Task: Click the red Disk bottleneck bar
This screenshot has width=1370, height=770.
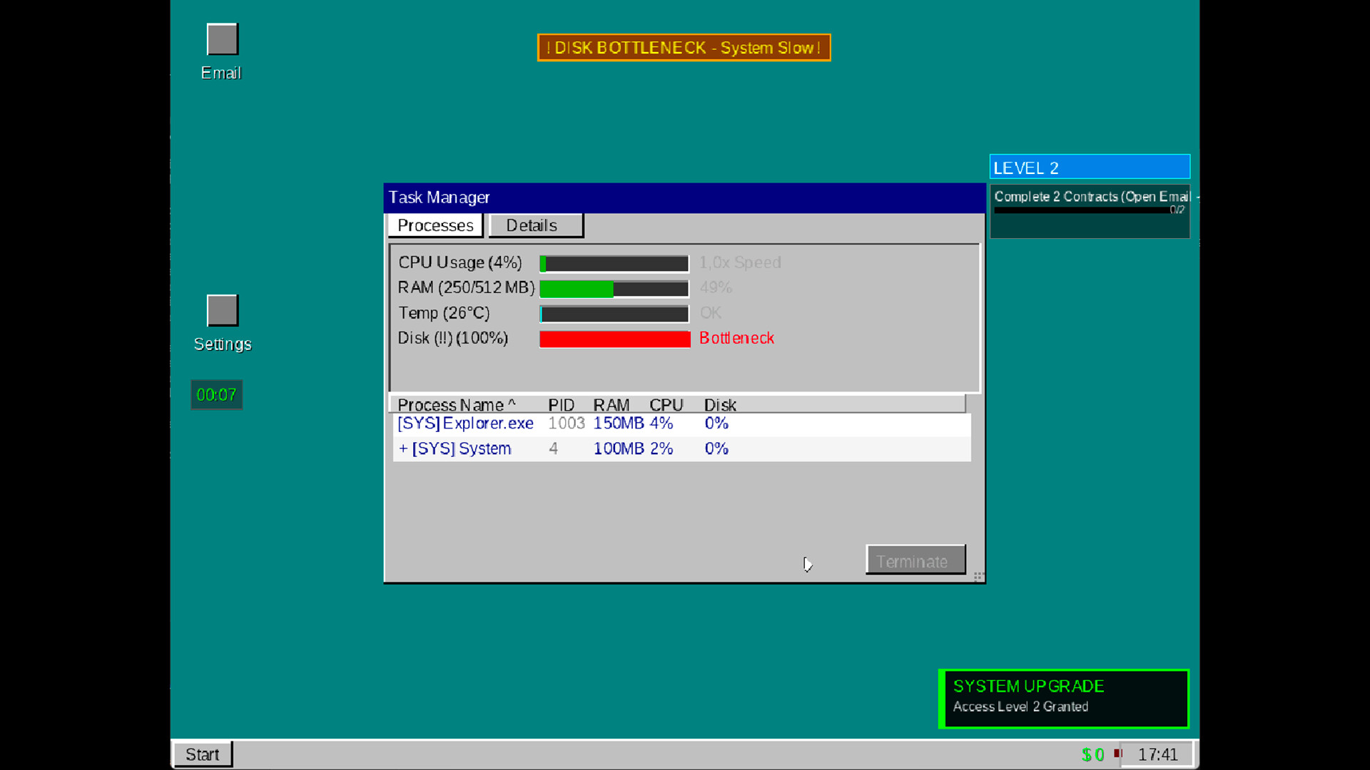Action: pyautogui.click(x=614, y=339)
